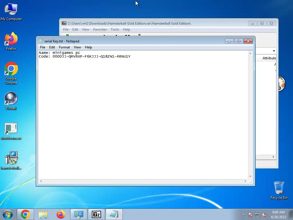
Task: Open Notepad's Format menu
Action: point(64,47)
